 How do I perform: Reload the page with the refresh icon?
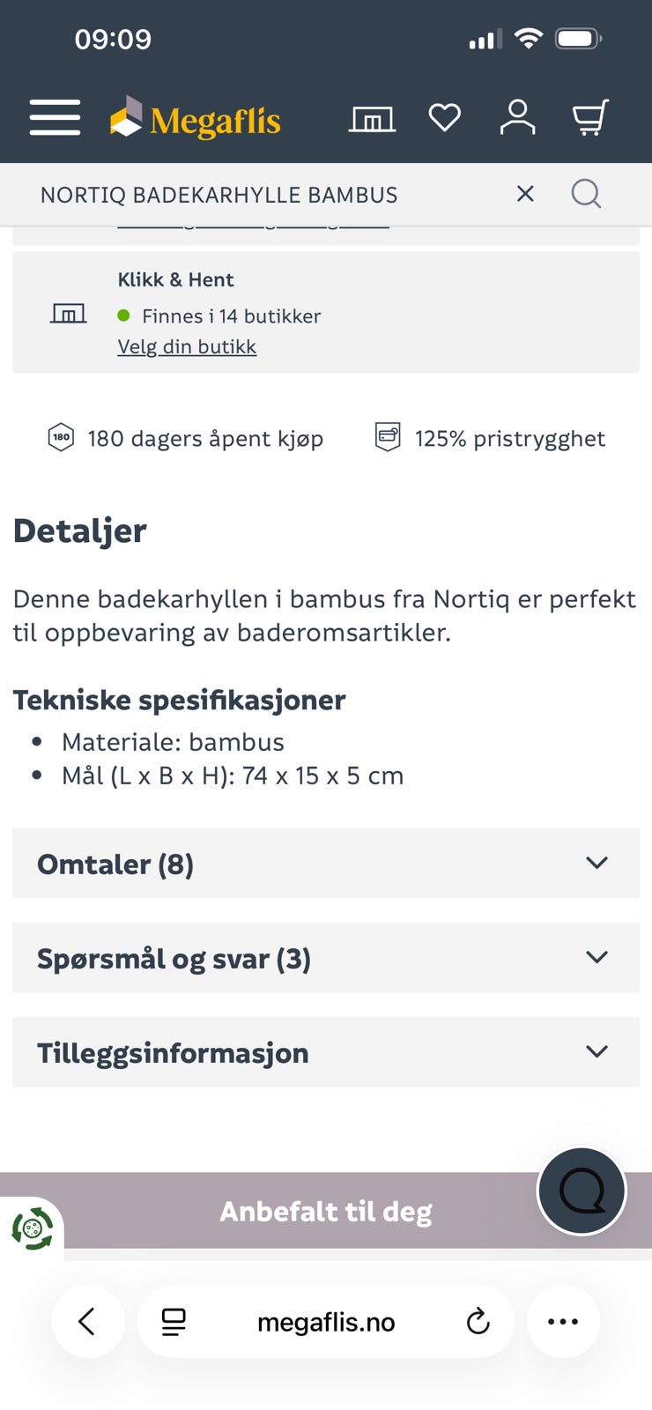point(478,1321)
